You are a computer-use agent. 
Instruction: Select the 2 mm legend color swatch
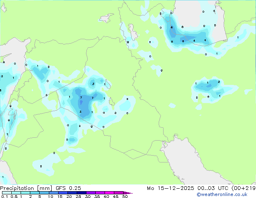coord(35,193)
